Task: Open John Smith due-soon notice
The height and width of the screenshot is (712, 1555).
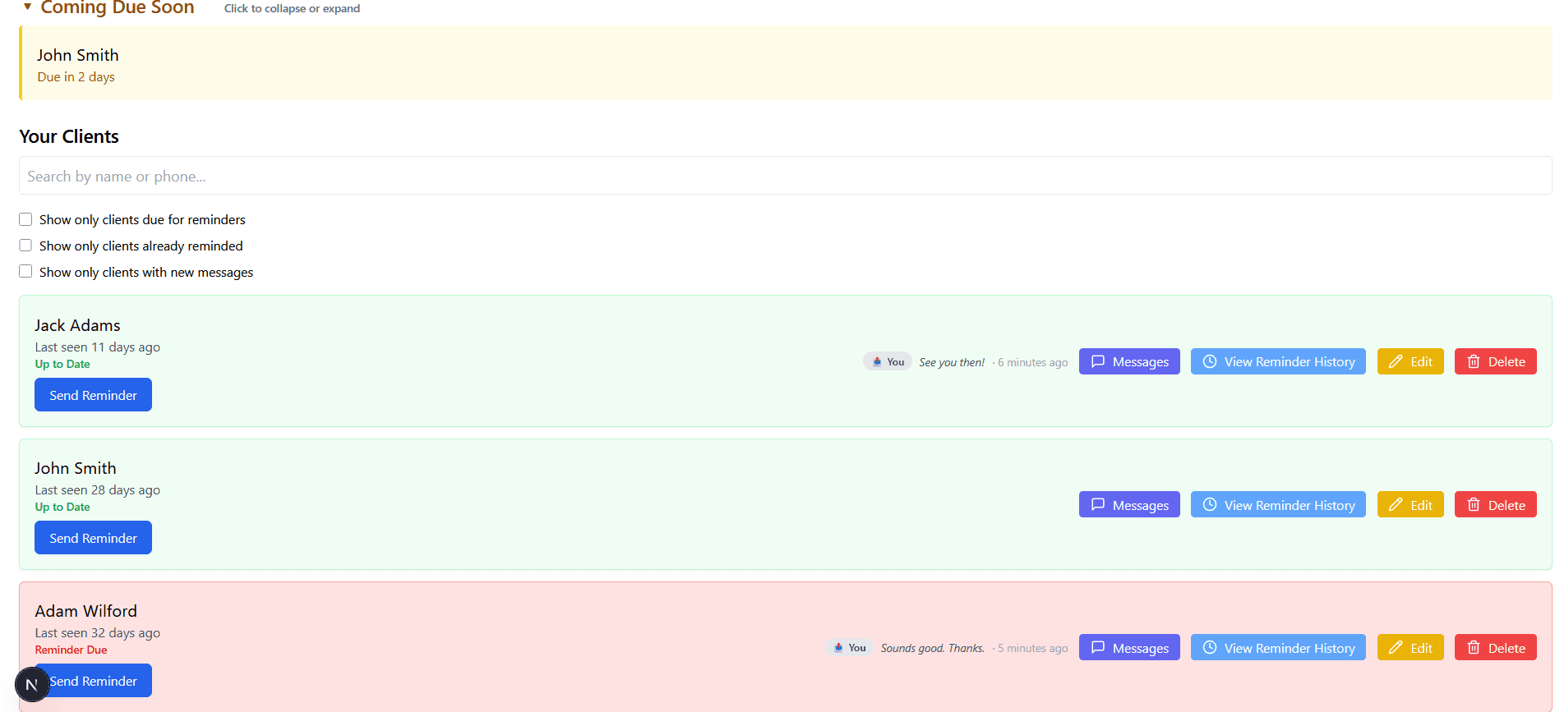Action: (x=786, y=63)
